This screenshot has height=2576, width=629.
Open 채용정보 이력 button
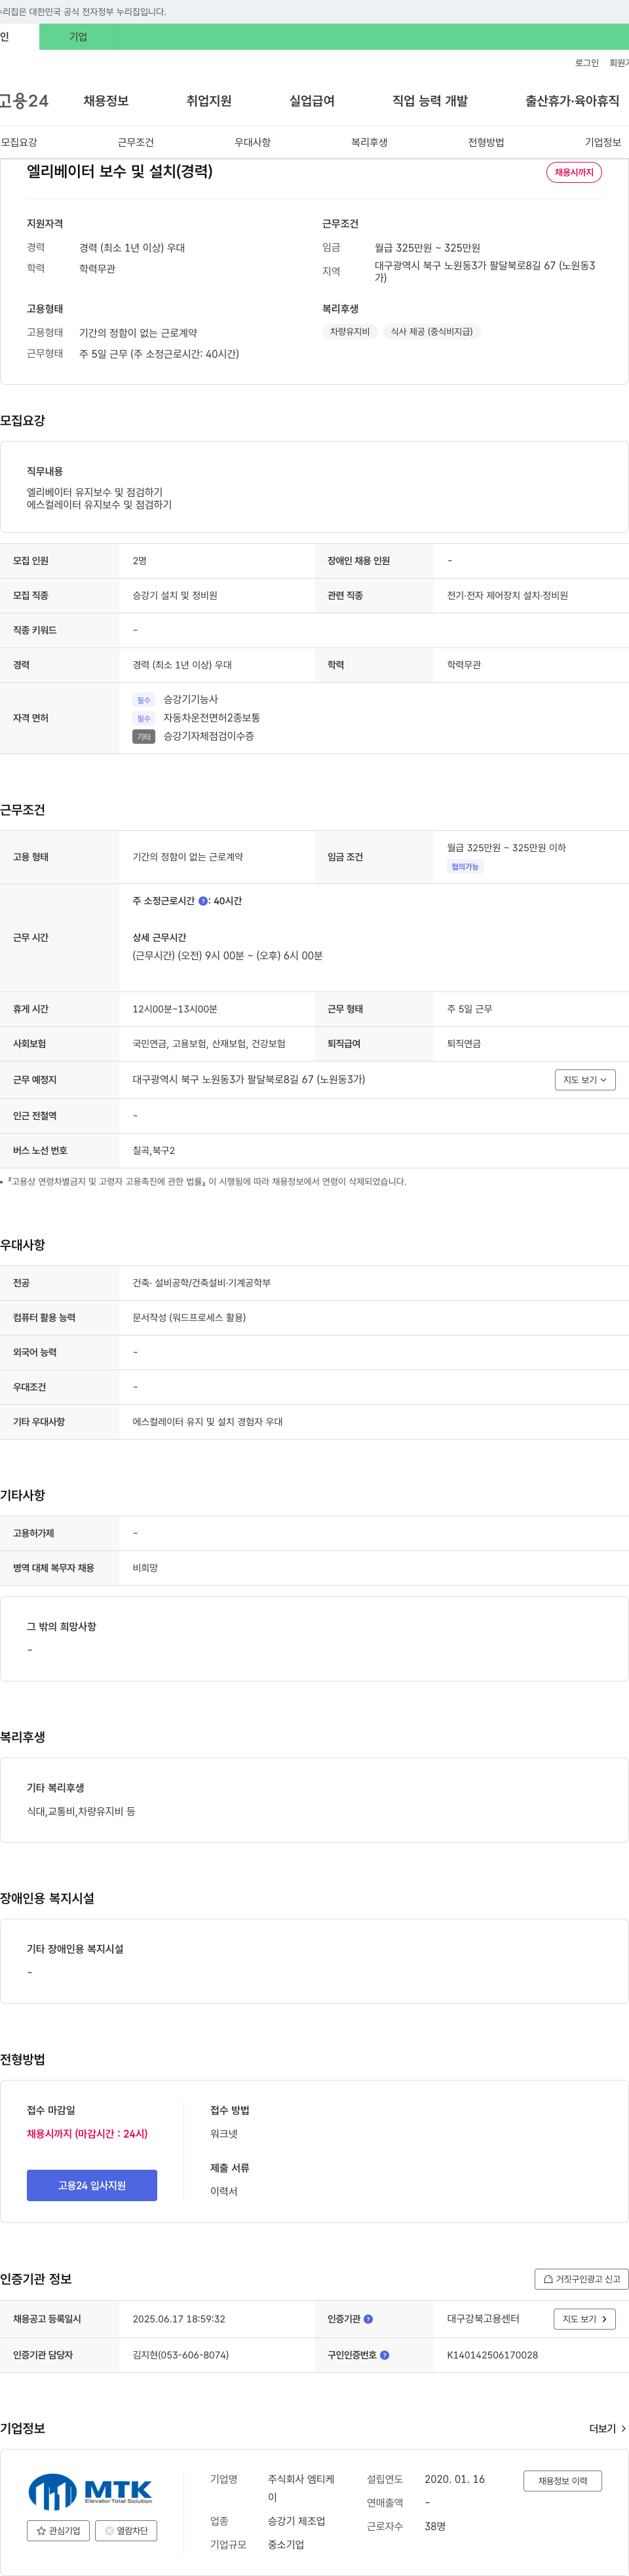tap(563, 2481)
